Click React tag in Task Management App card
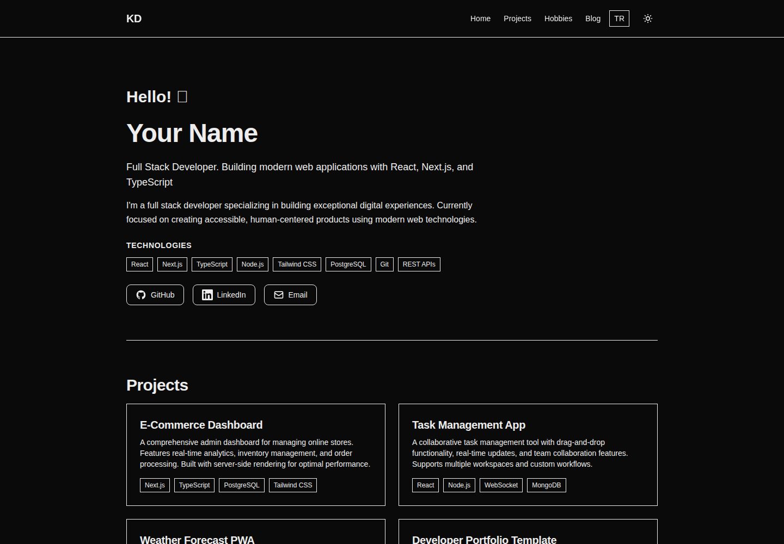 pos(425,485)
